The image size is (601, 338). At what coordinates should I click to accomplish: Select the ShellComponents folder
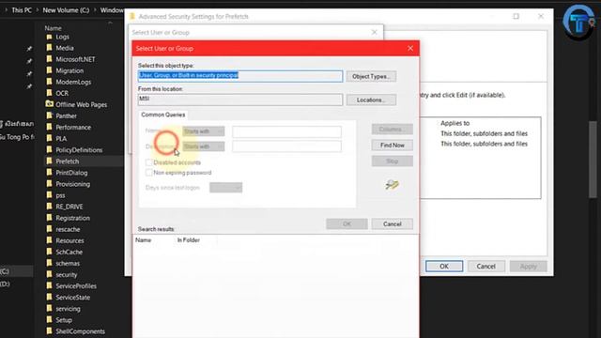(x=80, y=331)
